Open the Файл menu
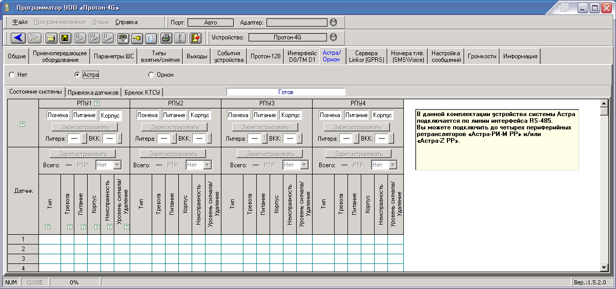The image size is (616, 289). click(x=20, y=23)
